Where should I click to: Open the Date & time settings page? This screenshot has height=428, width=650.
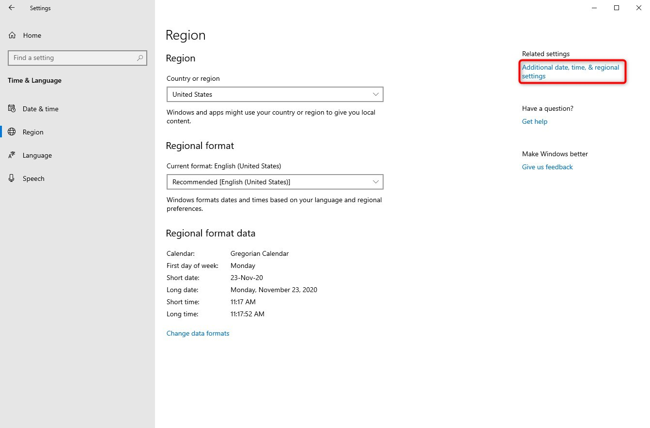(41, 109)
